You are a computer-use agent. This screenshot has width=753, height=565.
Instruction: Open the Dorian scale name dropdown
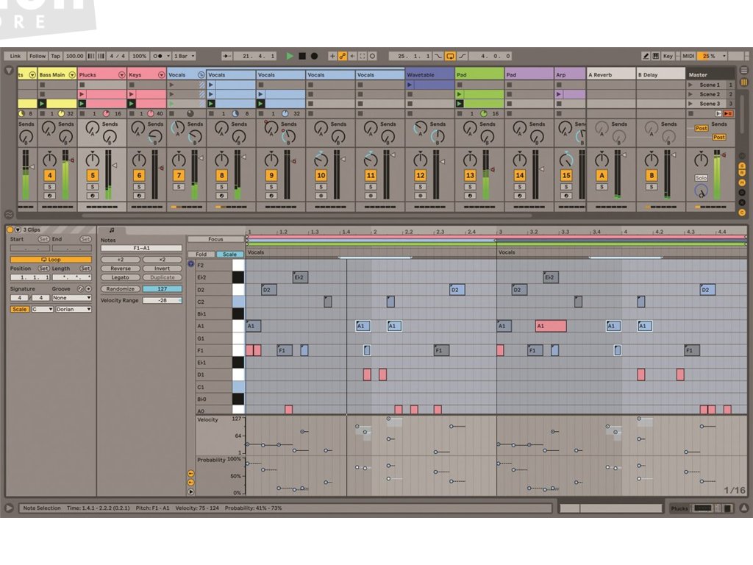tap(73, 309)
